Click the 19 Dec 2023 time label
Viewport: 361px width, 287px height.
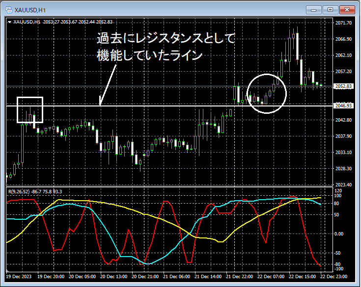(x=19, y=276)
